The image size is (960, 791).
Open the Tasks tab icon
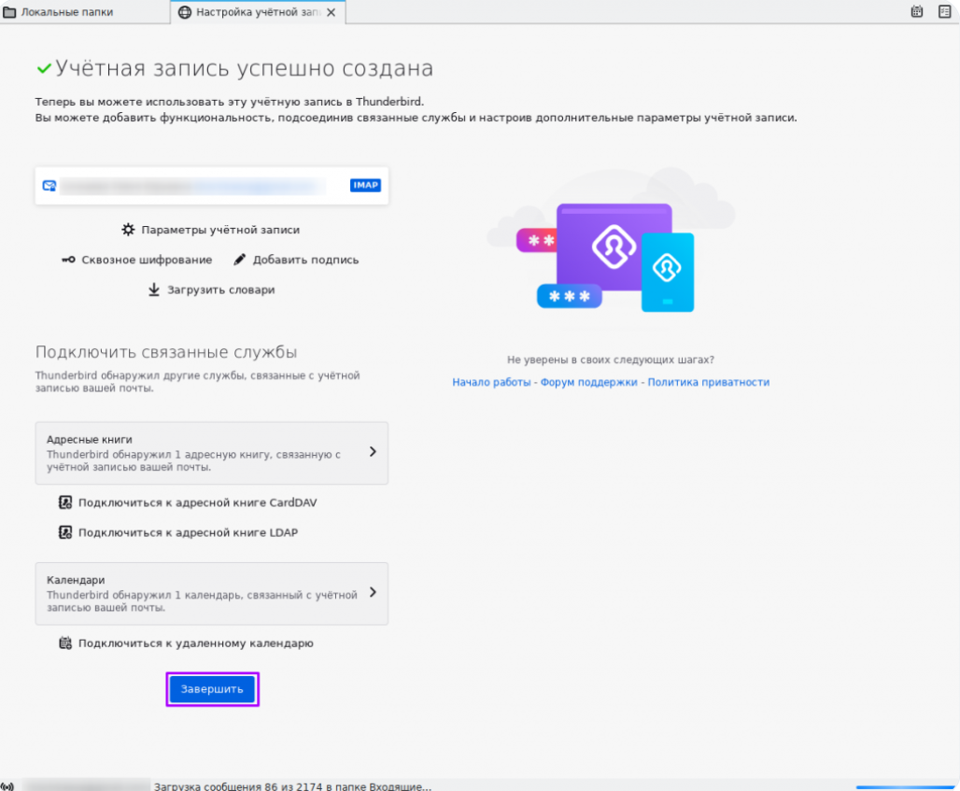click(944, 12)
